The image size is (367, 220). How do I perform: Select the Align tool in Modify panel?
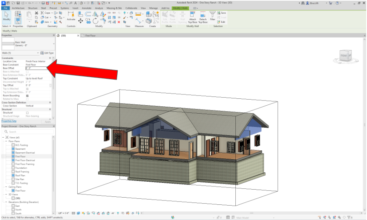80,14
